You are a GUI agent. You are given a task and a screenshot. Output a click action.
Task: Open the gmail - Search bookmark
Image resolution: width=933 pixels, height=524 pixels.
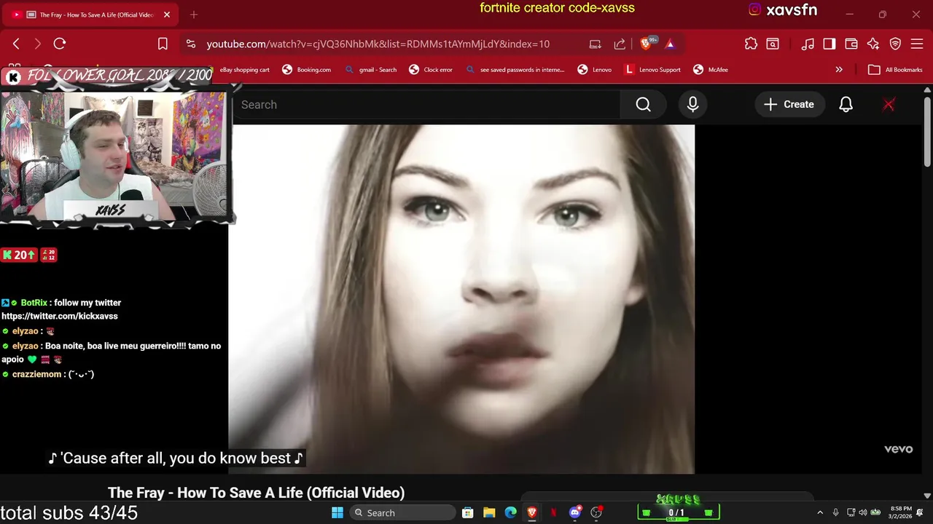click(x=371, y=70)
